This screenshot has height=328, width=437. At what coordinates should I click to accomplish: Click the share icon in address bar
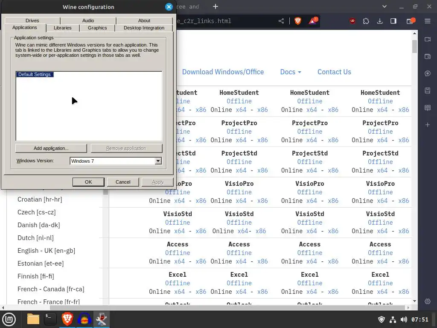[281, 21]
